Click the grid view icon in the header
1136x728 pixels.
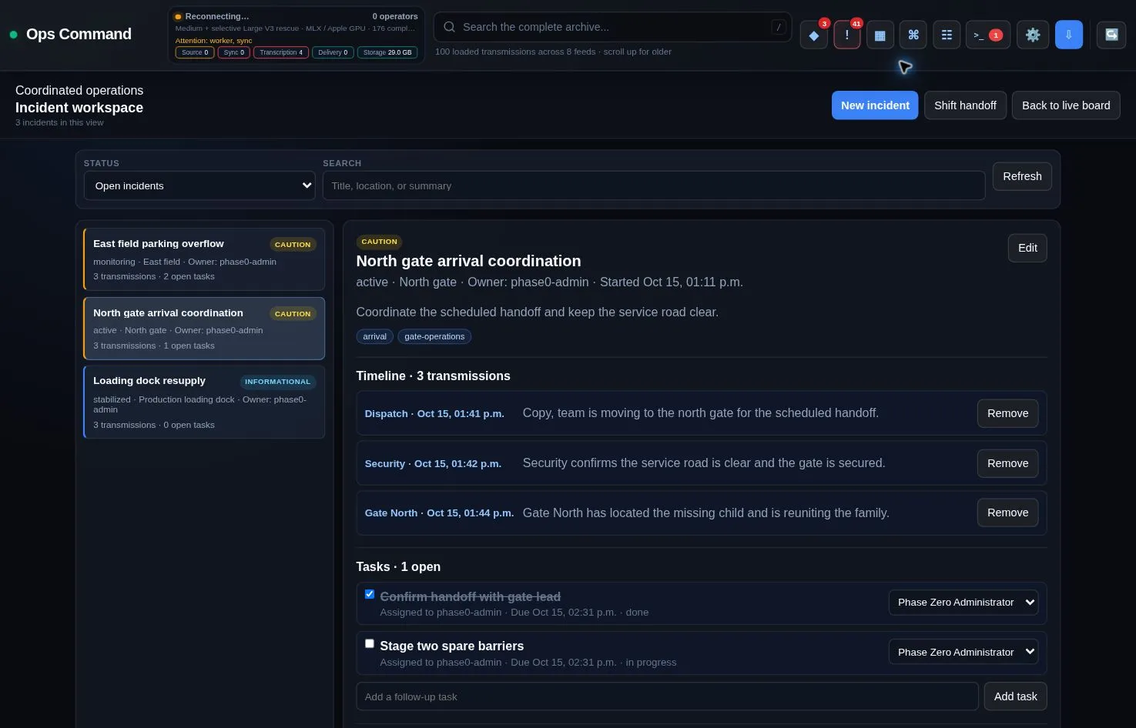[880, 35]
